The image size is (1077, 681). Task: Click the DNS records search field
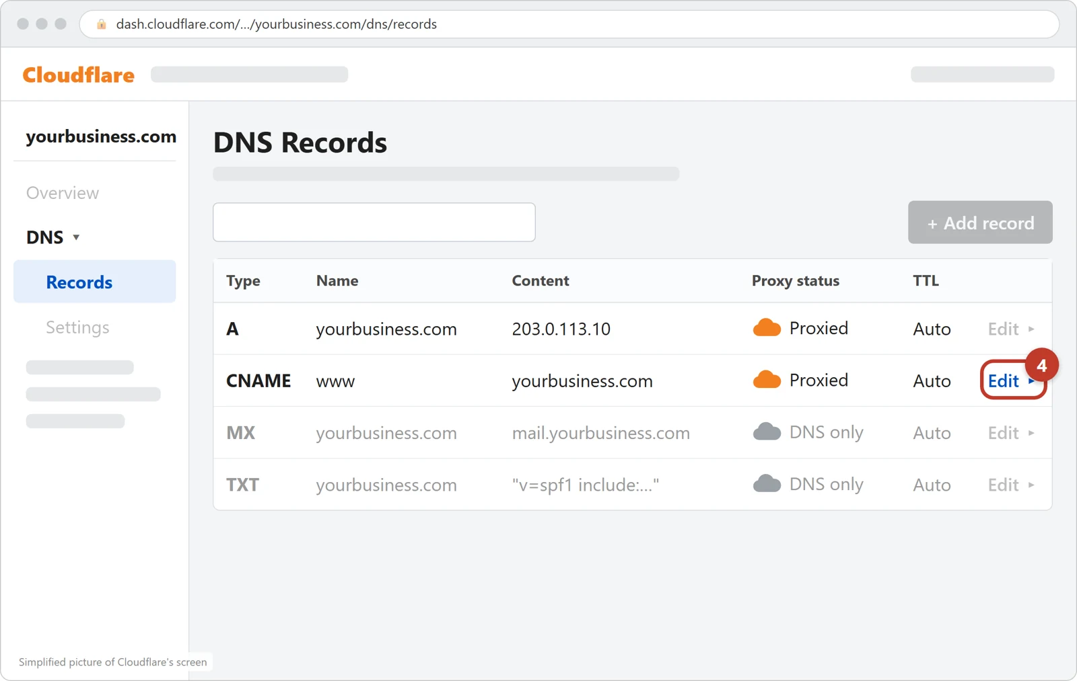pyautogui.click(x=374, y=222)
